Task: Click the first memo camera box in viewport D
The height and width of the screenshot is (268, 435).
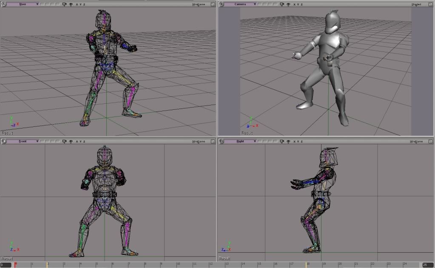Action: pyautogui.click(x=260, y=141)
